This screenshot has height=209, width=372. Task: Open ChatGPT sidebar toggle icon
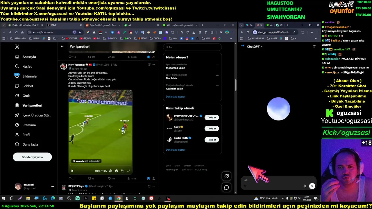click(x=242, y=46)
